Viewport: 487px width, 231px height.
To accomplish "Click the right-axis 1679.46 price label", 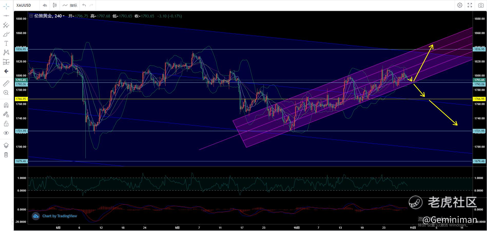I will click(x=479, y=161).
